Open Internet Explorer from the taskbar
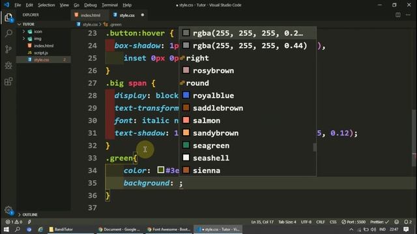417x234 pixels. [x=40, y=229]
